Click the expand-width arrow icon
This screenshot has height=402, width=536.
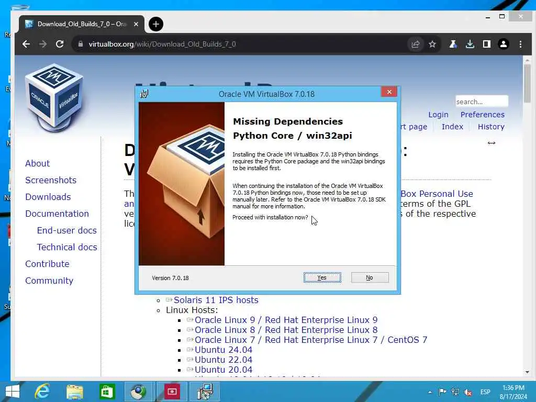coord(491,143)
